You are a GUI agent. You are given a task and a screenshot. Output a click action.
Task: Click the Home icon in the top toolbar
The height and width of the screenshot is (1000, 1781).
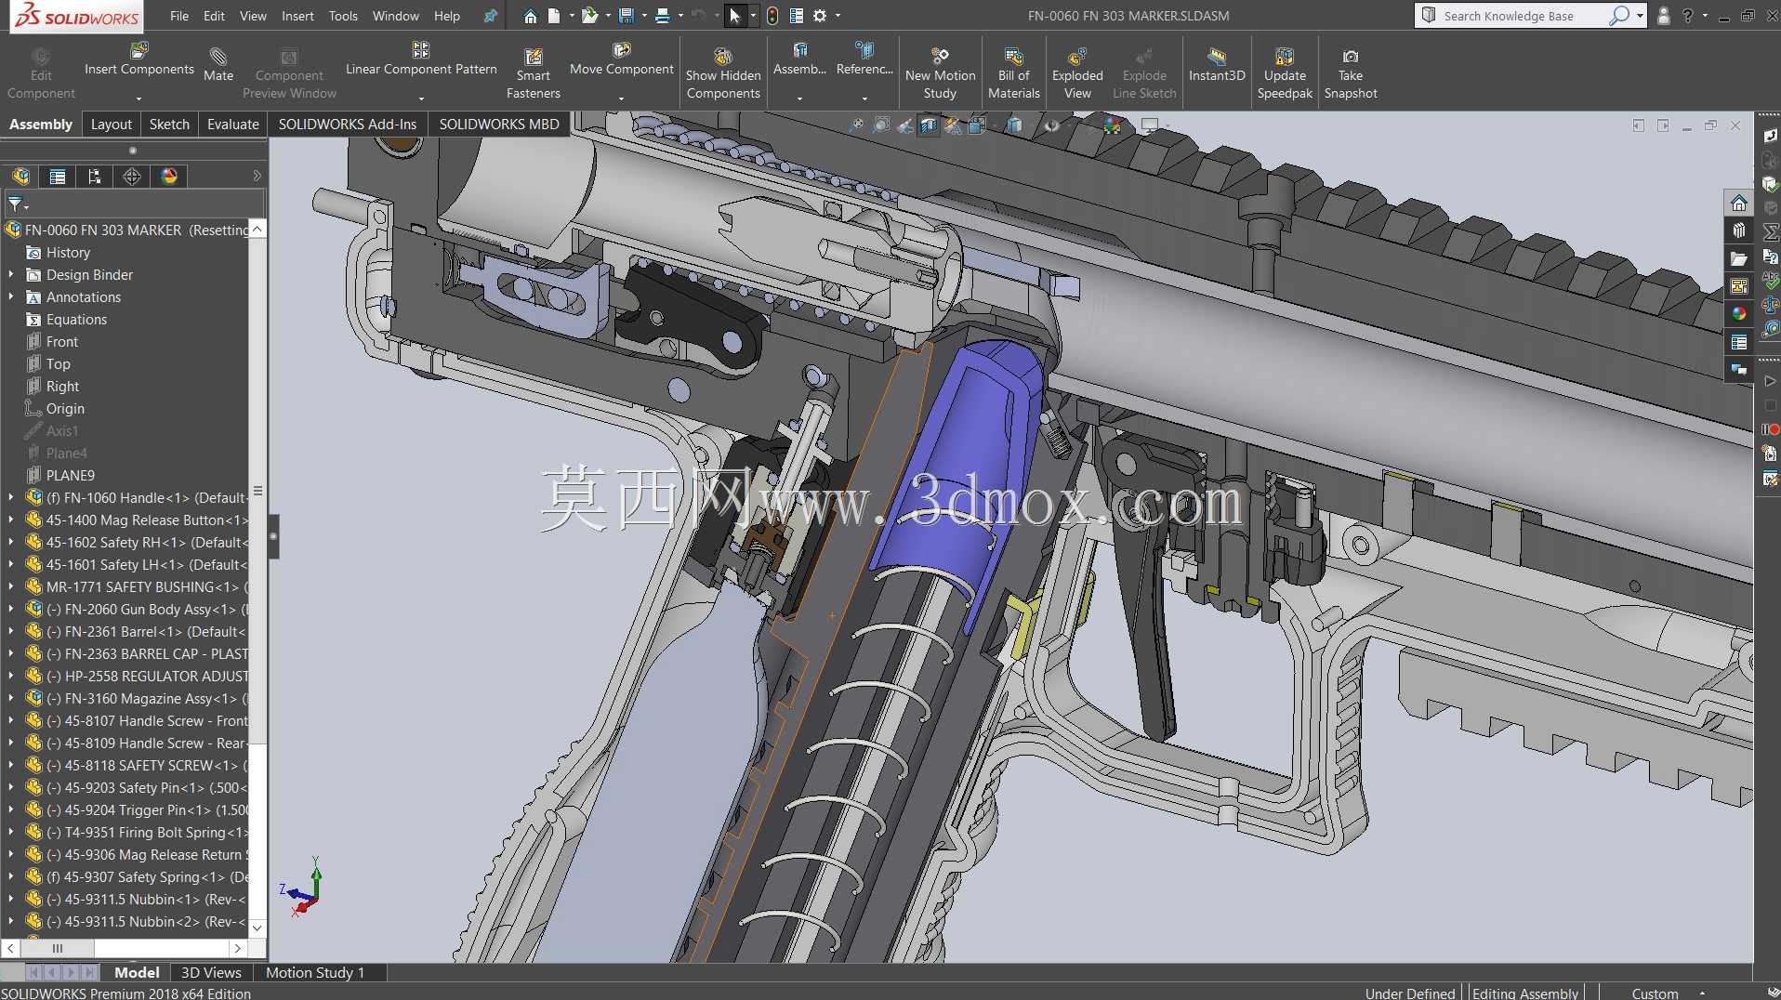pos(530,16)
